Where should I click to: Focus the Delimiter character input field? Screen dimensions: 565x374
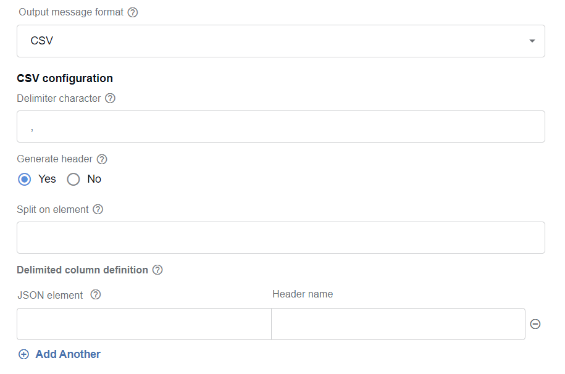click(x=281, y=127)
